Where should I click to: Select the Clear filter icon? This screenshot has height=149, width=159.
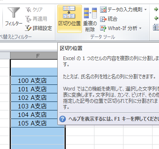(x=28, y=10)
